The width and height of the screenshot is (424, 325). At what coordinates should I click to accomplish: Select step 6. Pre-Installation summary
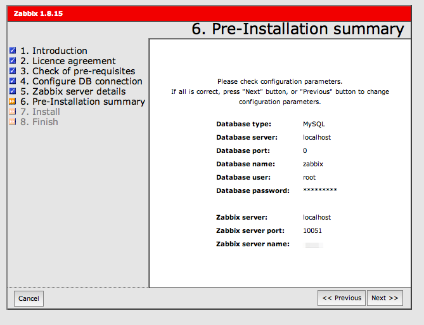[x=83, y=102]
